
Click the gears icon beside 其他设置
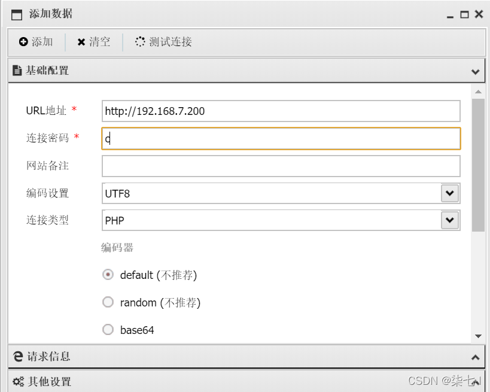[18, 381]
